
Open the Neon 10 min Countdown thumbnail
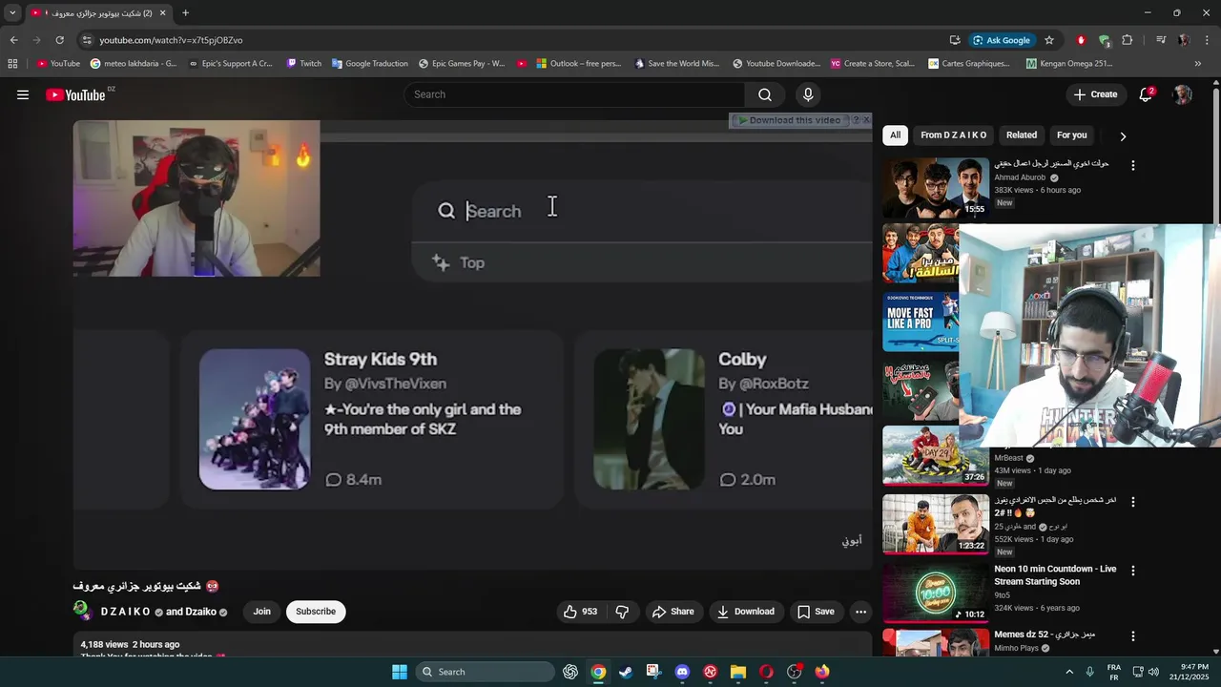[936, 593]
